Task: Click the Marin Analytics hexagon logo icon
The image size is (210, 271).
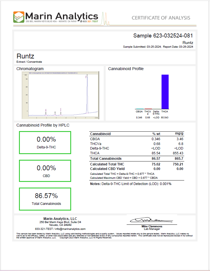Action: 19,17
